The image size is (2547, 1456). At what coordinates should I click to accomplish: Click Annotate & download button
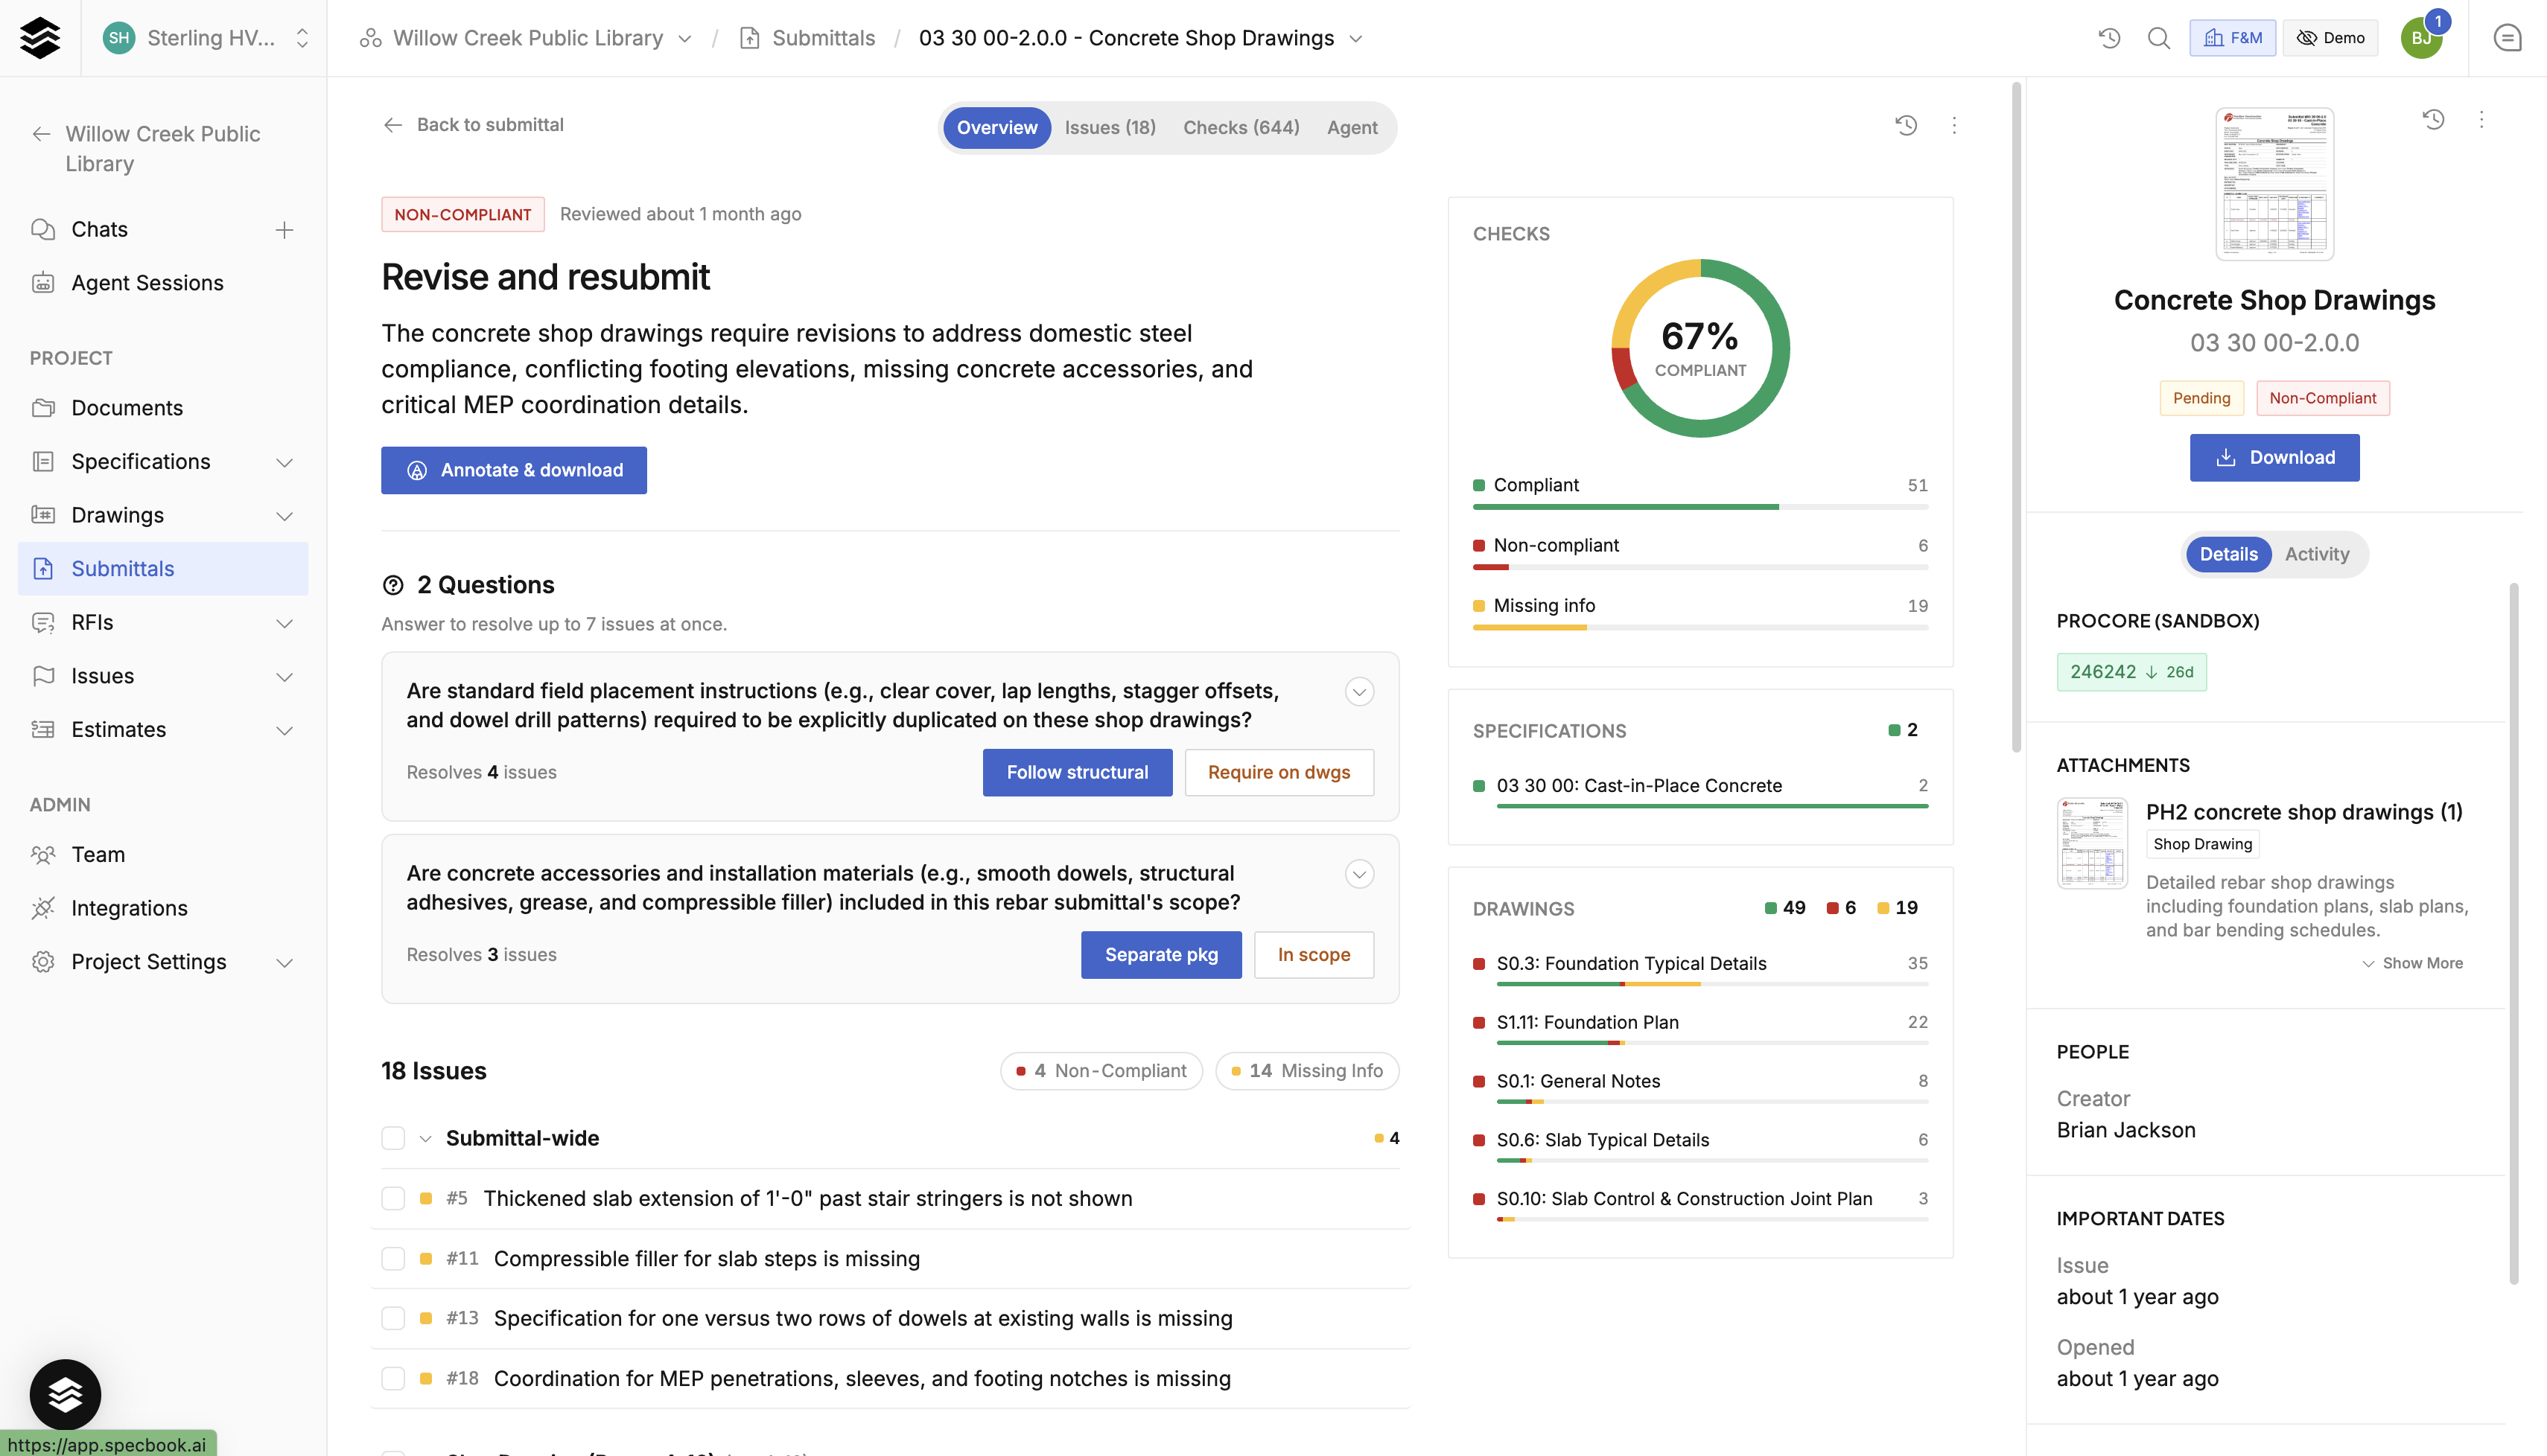coord(513,470)
